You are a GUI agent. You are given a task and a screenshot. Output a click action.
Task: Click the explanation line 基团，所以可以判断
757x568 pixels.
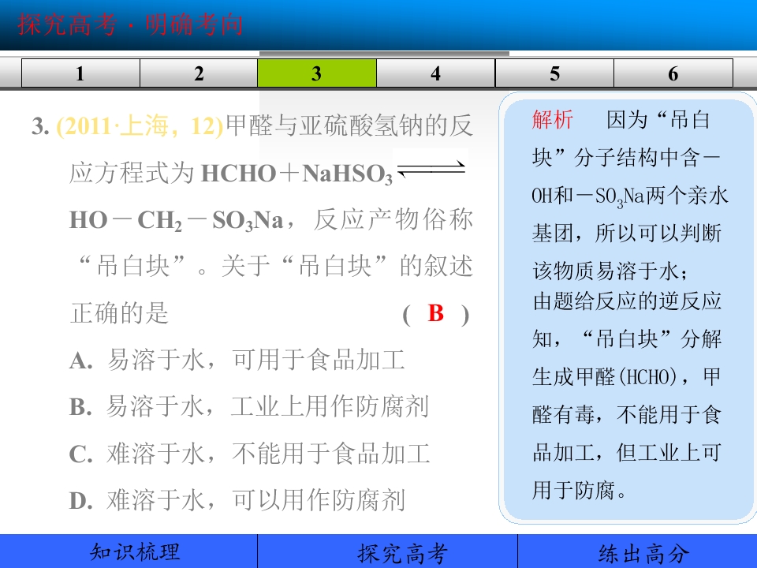[627, 234]
